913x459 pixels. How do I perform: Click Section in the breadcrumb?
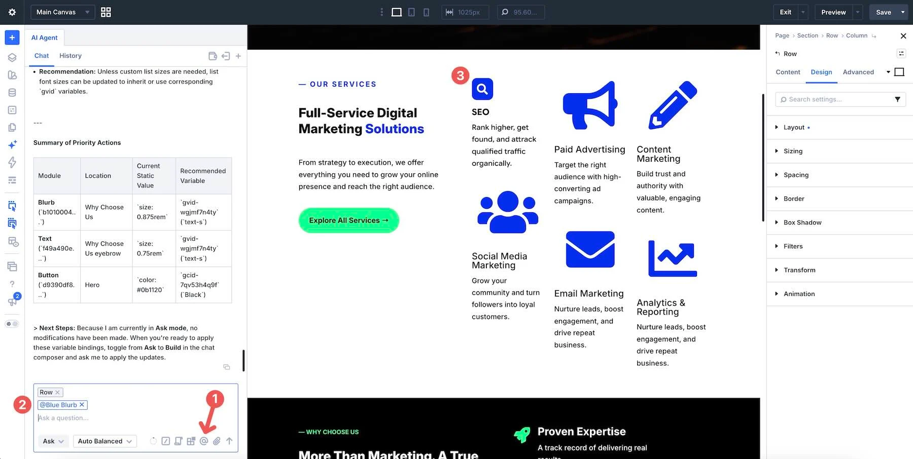click(x=807, y=35)
